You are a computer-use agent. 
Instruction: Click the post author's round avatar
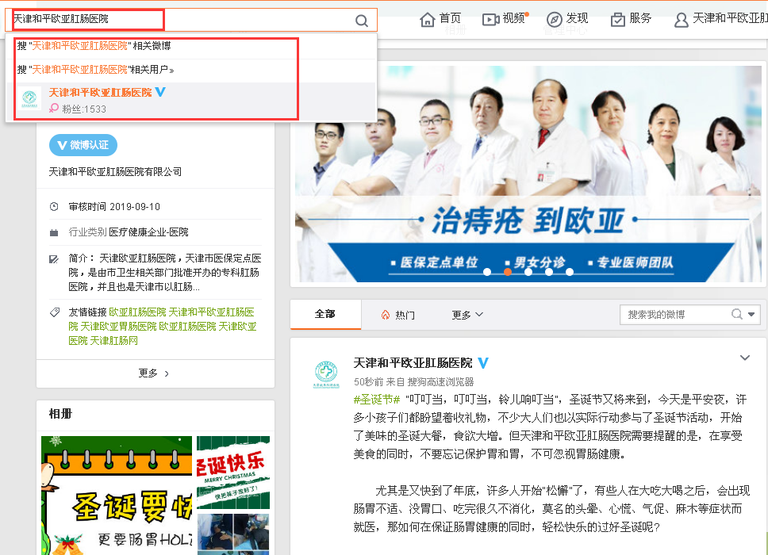point(326,373)
